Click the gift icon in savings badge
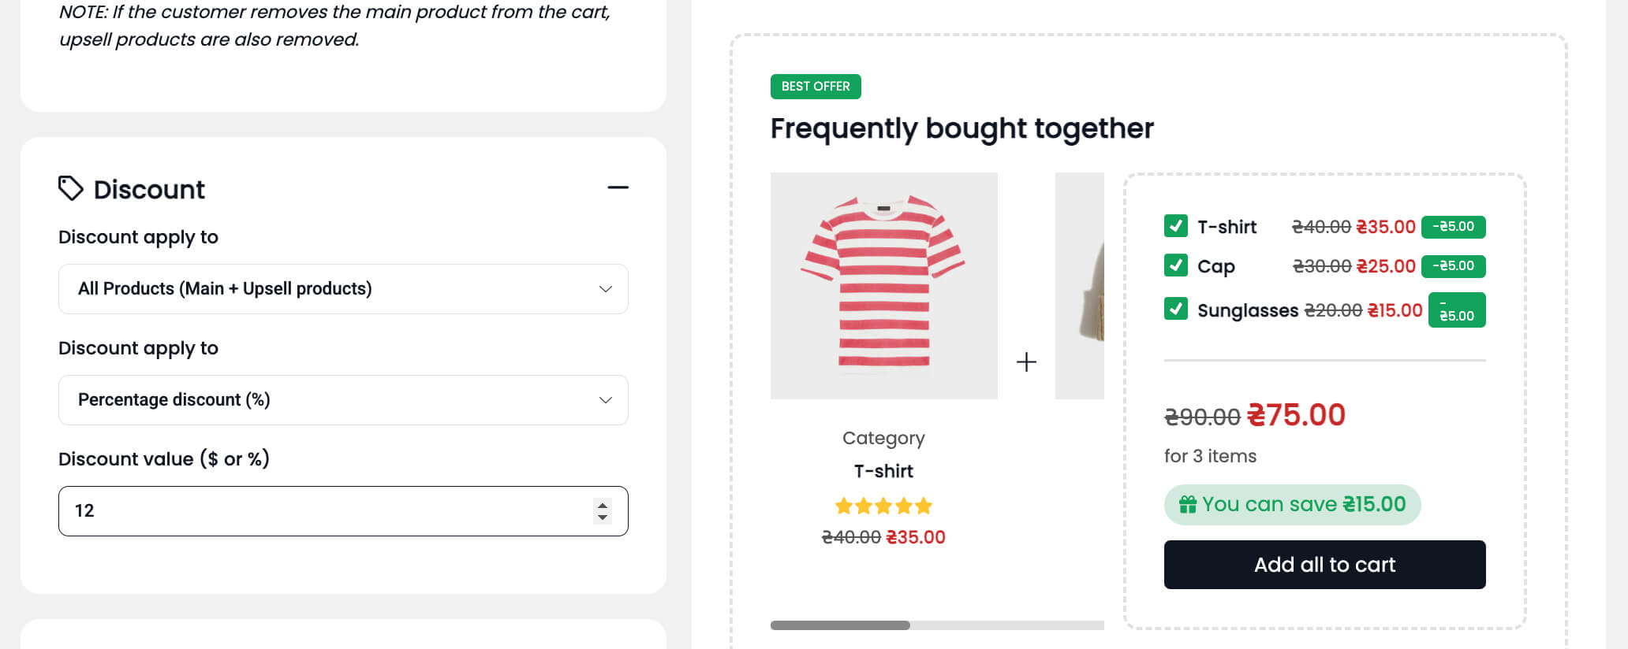Image resolution: width=1628 pixels, height=649 pixels. click(1187, 504)
